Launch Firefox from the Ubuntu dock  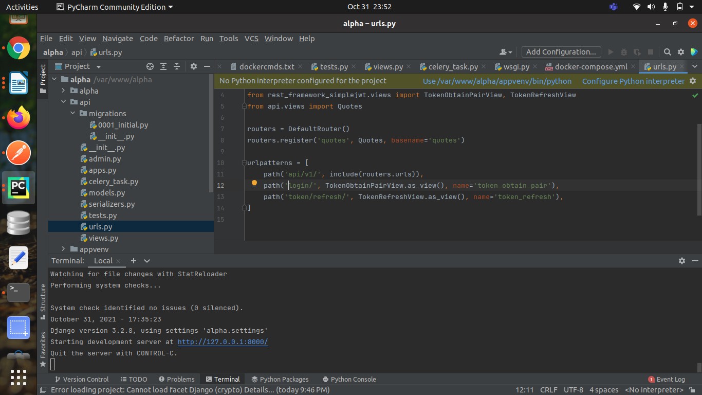click(18, 117)
